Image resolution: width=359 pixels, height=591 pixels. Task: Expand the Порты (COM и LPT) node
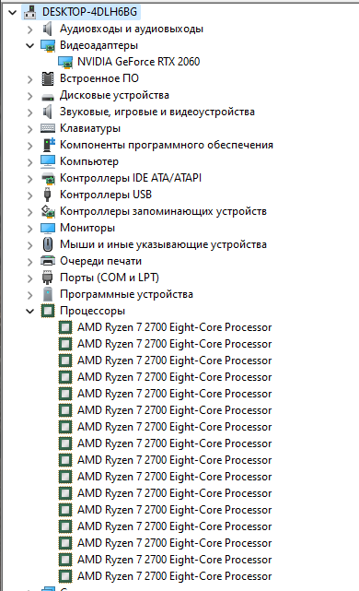click(x=30, y=278)
